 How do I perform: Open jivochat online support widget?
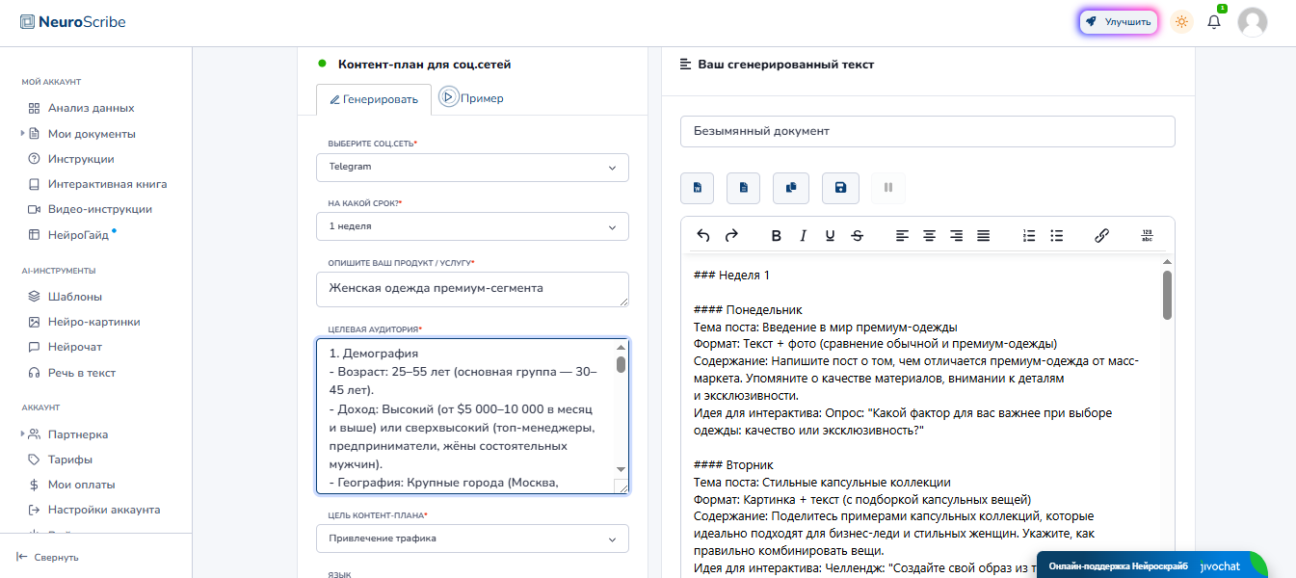pyautogui.click(x=1151, y=565)
